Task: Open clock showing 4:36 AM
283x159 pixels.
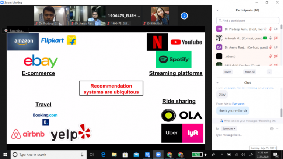Action: [263, 155]
